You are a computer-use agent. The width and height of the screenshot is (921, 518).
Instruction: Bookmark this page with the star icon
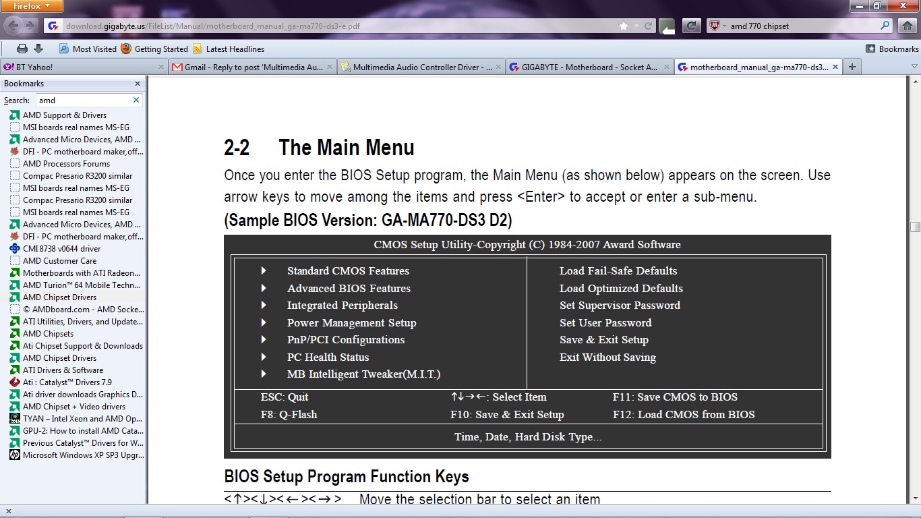(624, 26)
